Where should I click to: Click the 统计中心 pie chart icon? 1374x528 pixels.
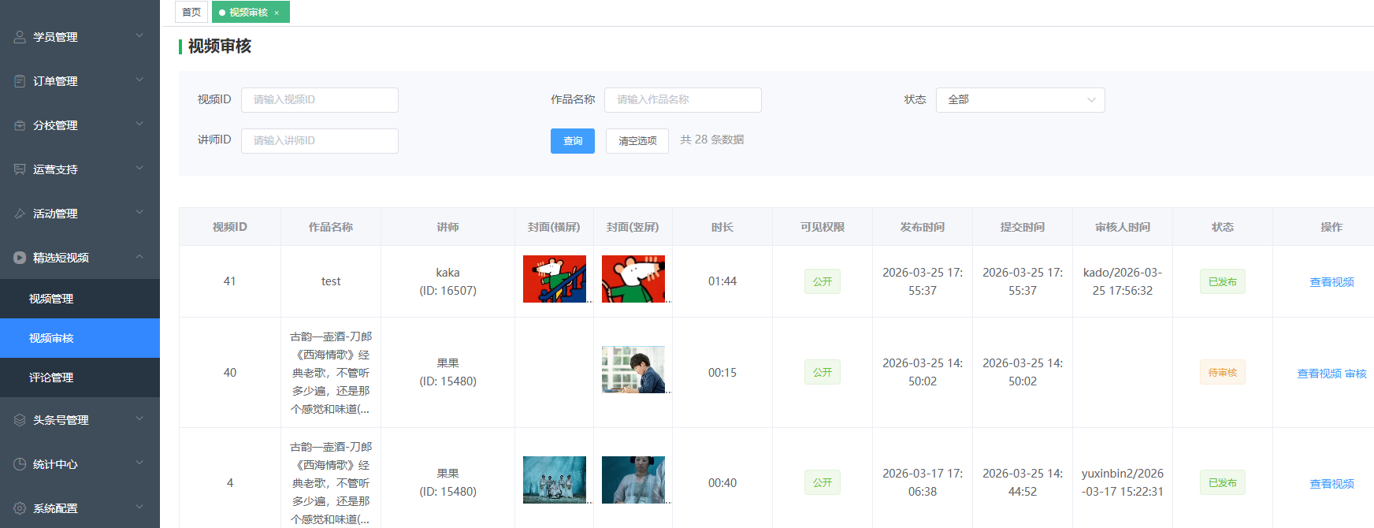20,464
